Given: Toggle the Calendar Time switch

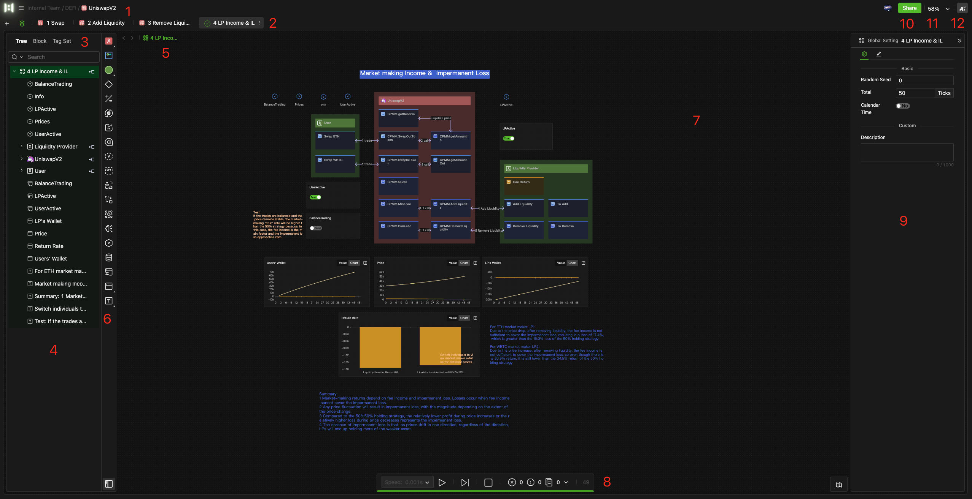Looking at the screenshot, I should click(x=902, y=106).
